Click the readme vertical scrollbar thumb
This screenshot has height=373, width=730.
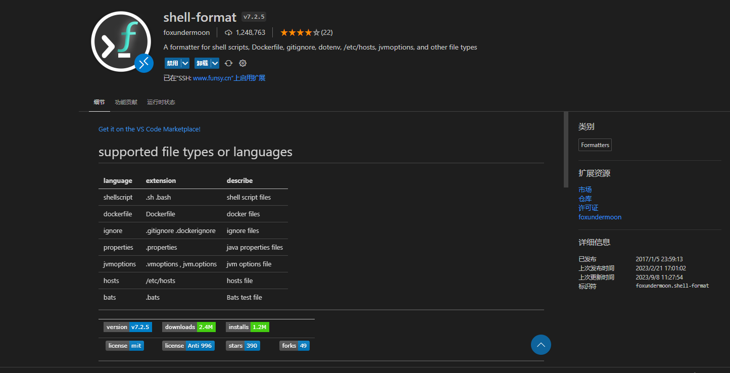(566, 150)
